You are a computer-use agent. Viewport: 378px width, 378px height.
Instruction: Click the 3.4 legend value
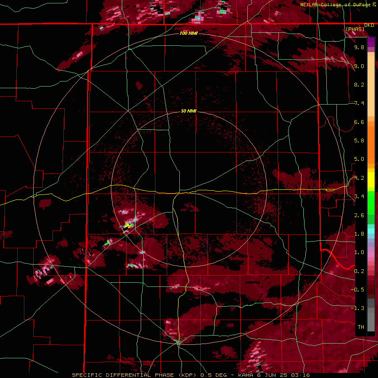(359, 197)
